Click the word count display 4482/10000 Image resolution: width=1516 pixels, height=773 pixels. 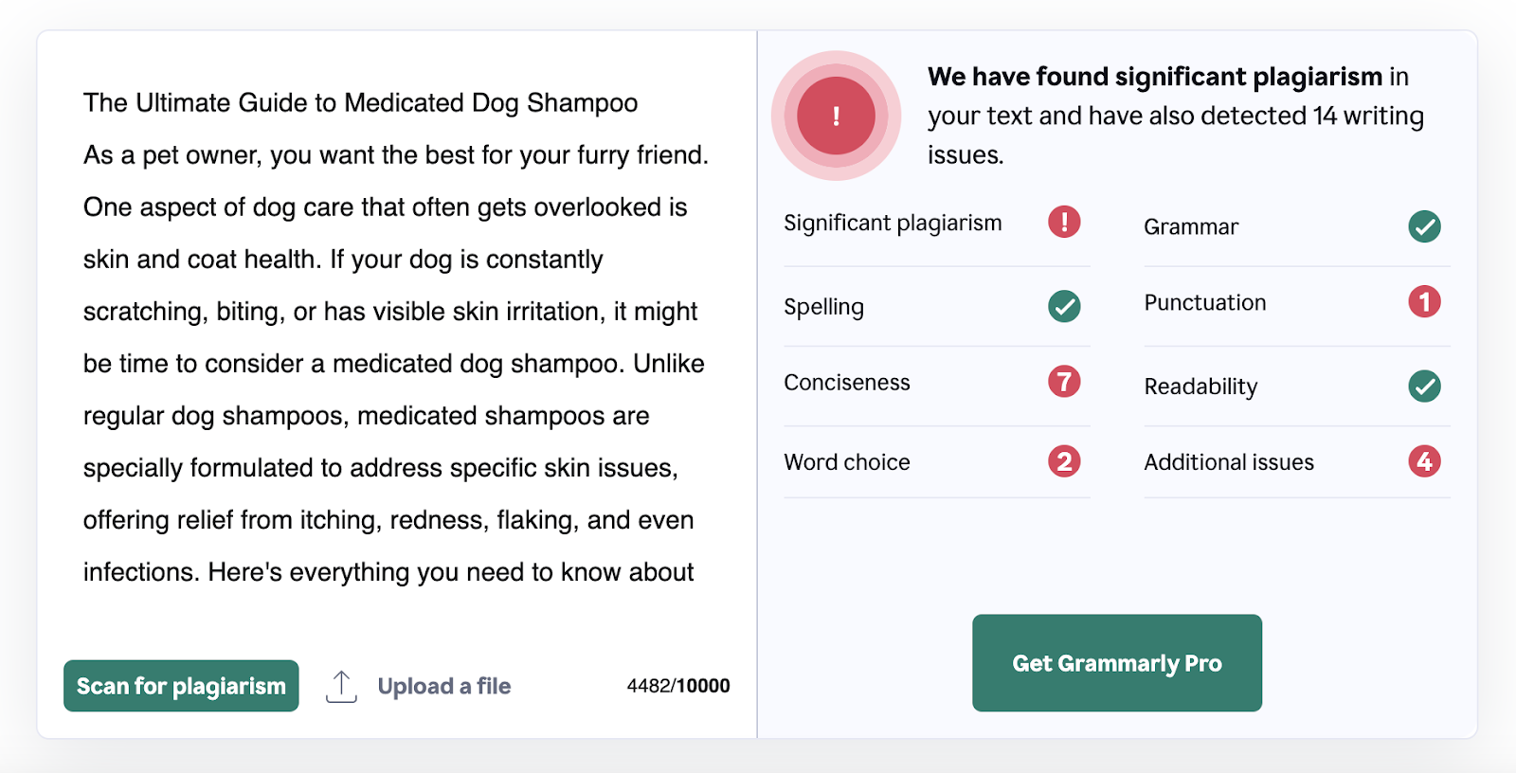[x=677, y=684]
